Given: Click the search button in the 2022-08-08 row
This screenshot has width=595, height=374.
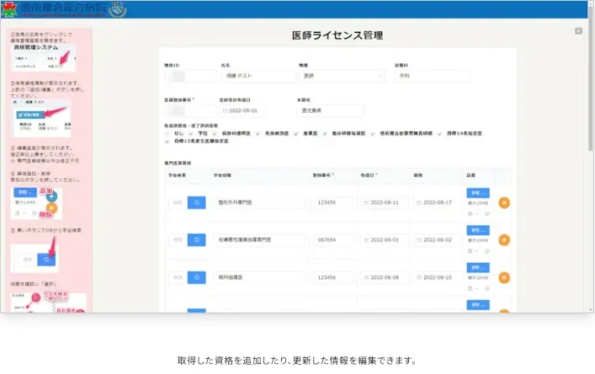Looking at the screenshot, I should pyautogui.click(x=197, y=278).
